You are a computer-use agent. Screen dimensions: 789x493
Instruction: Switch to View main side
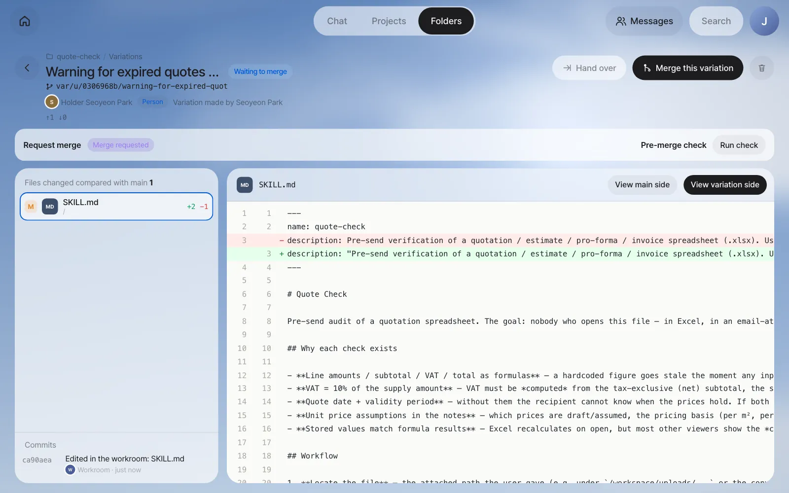point(642,185)
